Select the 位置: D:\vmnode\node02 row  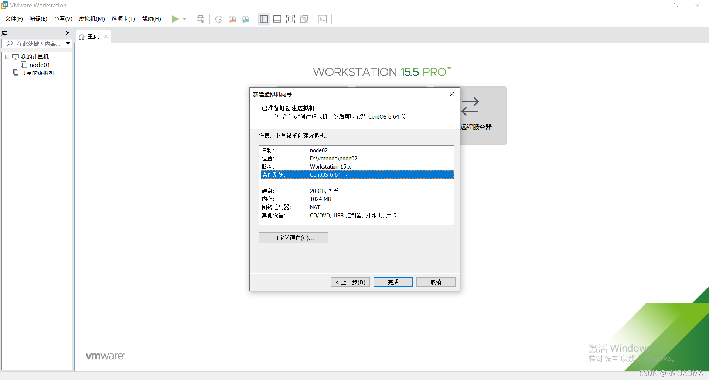(x=357, y=159)
